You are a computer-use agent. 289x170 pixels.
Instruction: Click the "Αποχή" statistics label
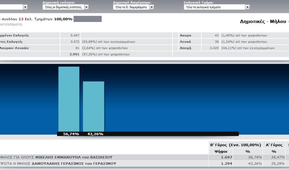click(185, 48)
